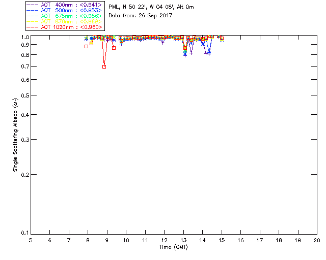Click the x-axis hour label 17
The height and width of the screenshot is (260, 326).
coord(260,240)
